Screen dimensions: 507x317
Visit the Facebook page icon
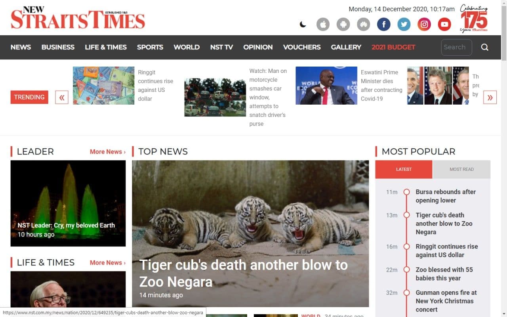click(x=383, y=25)
